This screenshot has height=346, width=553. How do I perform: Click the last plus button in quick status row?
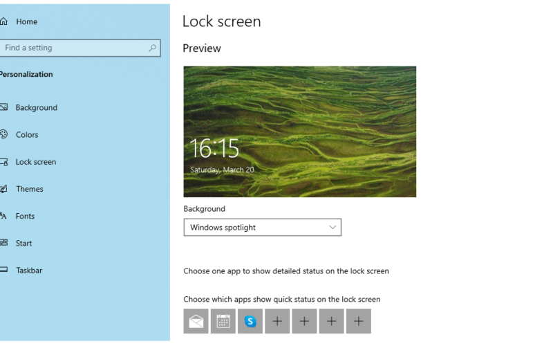(359, 321)
